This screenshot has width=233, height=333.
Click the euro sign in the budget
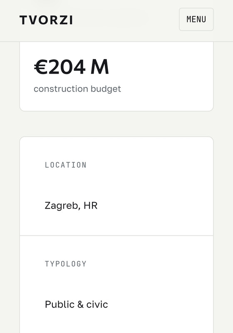(x=41, y=67)
